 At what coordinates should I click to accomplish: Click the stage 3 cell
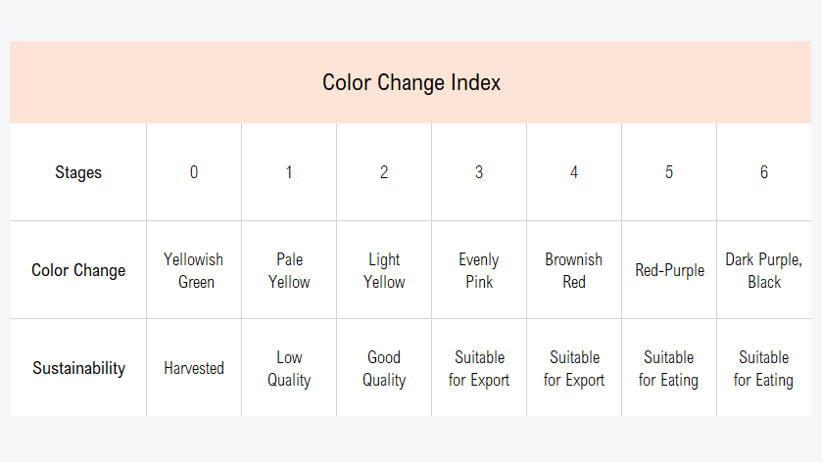[x=479, y=172]
